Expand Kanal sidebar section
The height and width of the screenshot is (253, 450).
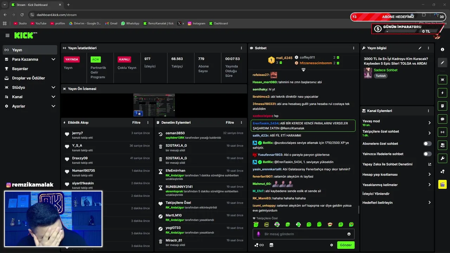(x=53, y=97)
